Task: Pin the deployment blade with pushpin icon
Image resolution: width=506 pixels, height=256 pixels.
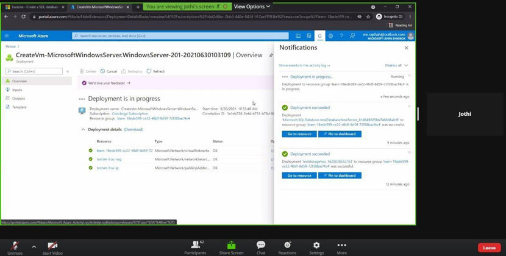Action: tap(271, 55)
